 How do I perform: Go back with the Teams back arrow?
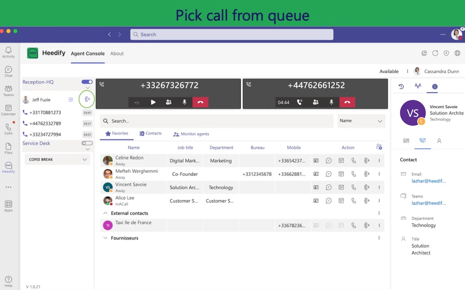pos(110,35)
